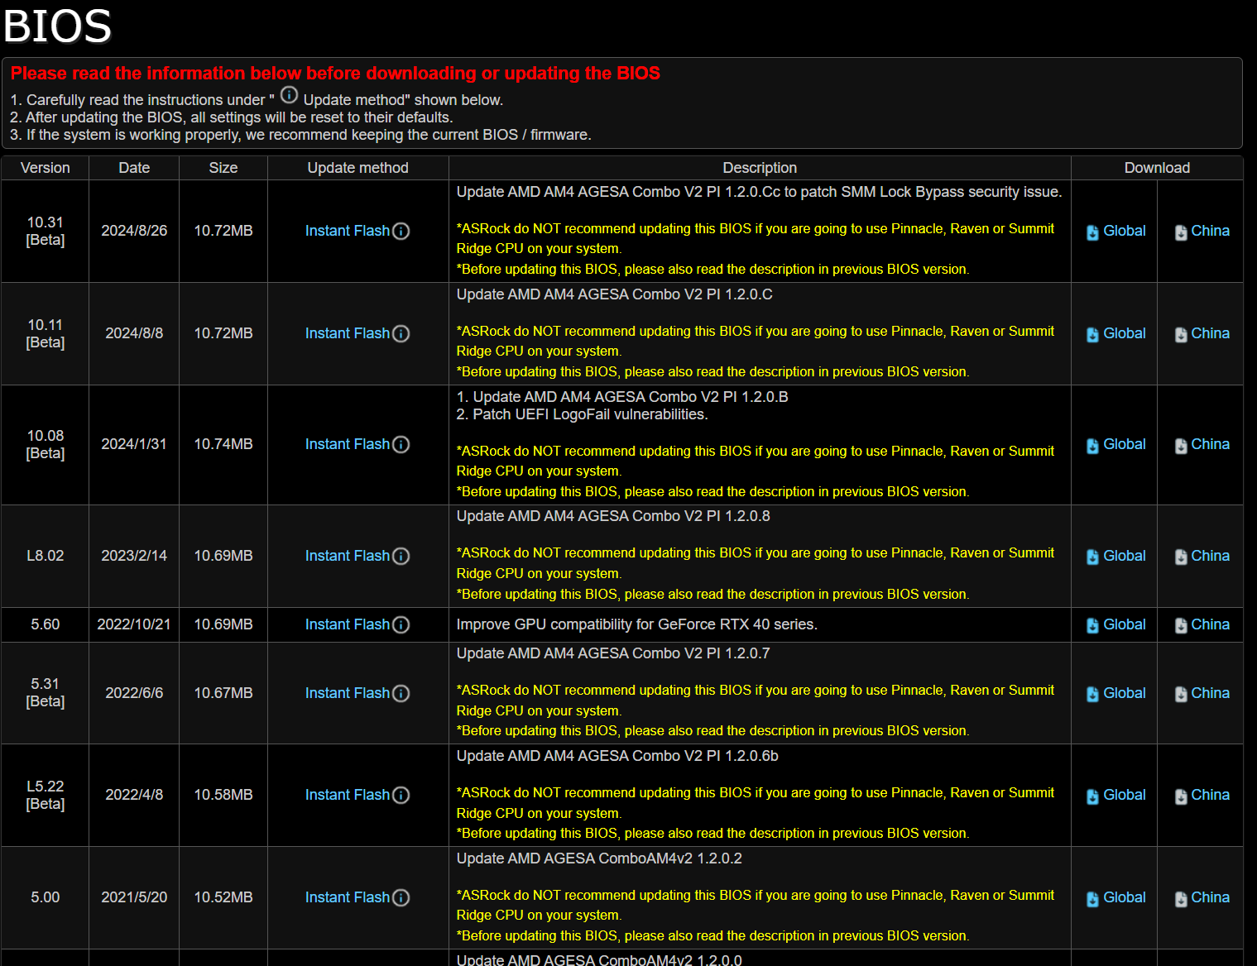Image resolution: width=1257 pixels, height=966 pixels.
Task: Click China download file icon for BIOS 5.60
Action: (x=1181, y=626)
